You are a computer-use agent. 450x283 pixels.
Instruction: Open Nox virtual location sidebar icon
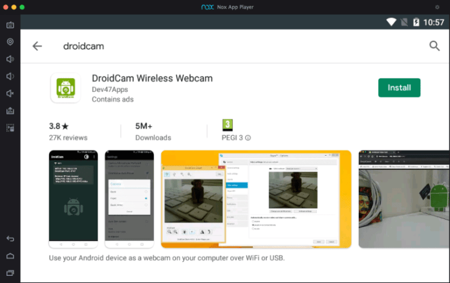pos(10,42)
